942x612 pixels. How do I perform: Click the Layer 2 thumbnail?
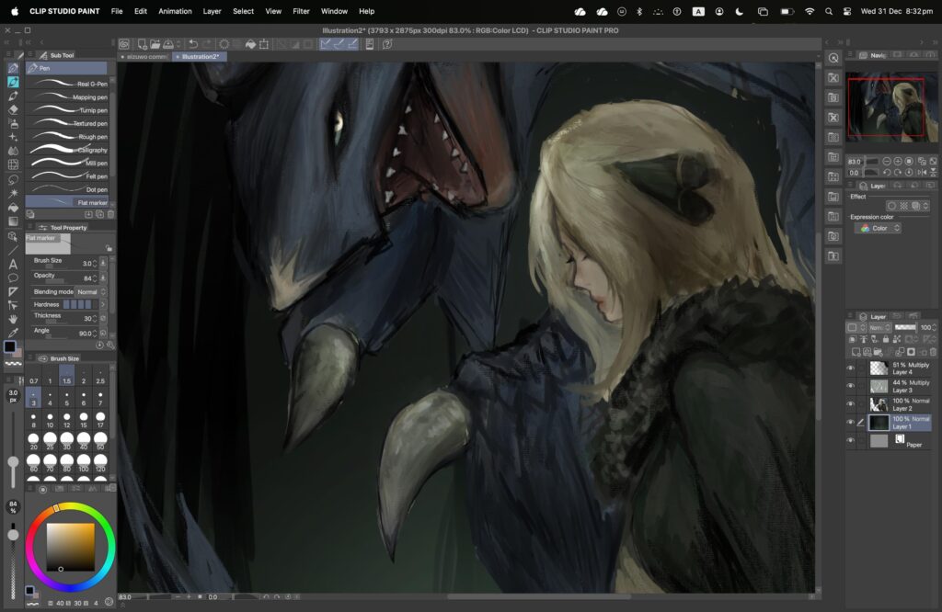coord(879,402)
